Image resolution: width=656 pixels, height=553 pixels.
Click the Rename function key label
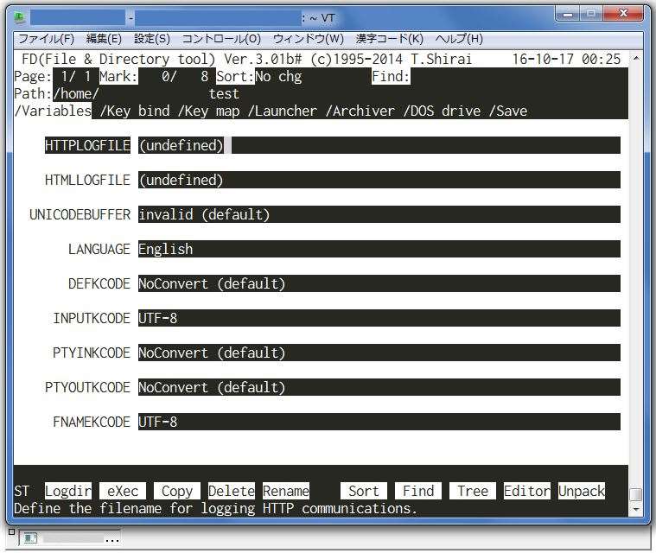tap(286, 491)
